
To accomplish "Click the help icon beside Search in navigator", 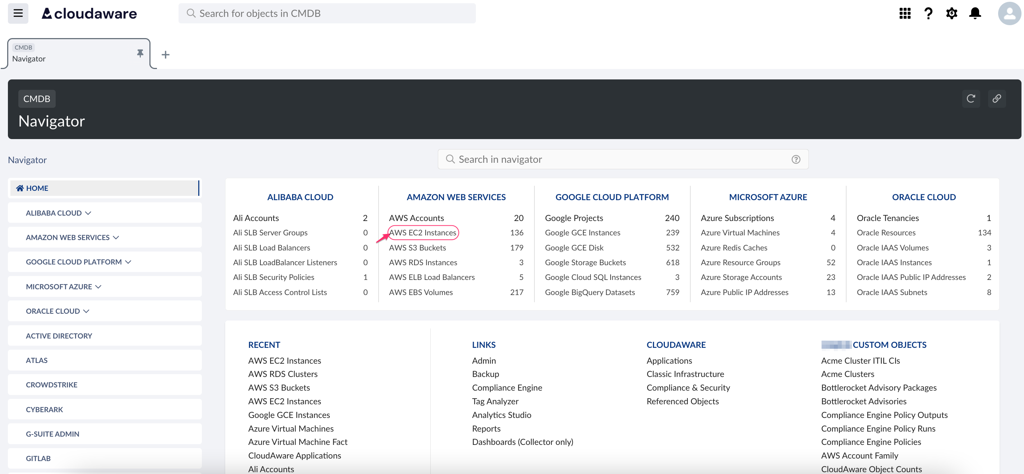I will [x=796, y=159].
